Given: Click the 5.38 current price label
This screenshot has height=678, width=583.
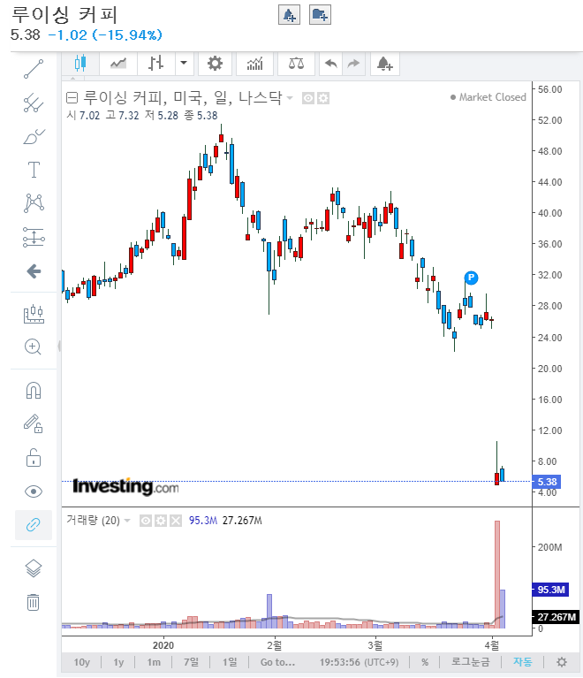Looking at the screenshot, I should (x=546, y=482).
